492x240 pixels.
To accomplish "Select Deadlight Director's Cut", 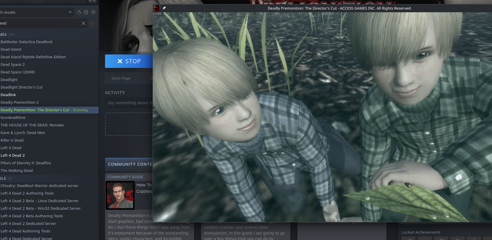I will [22, 87].
